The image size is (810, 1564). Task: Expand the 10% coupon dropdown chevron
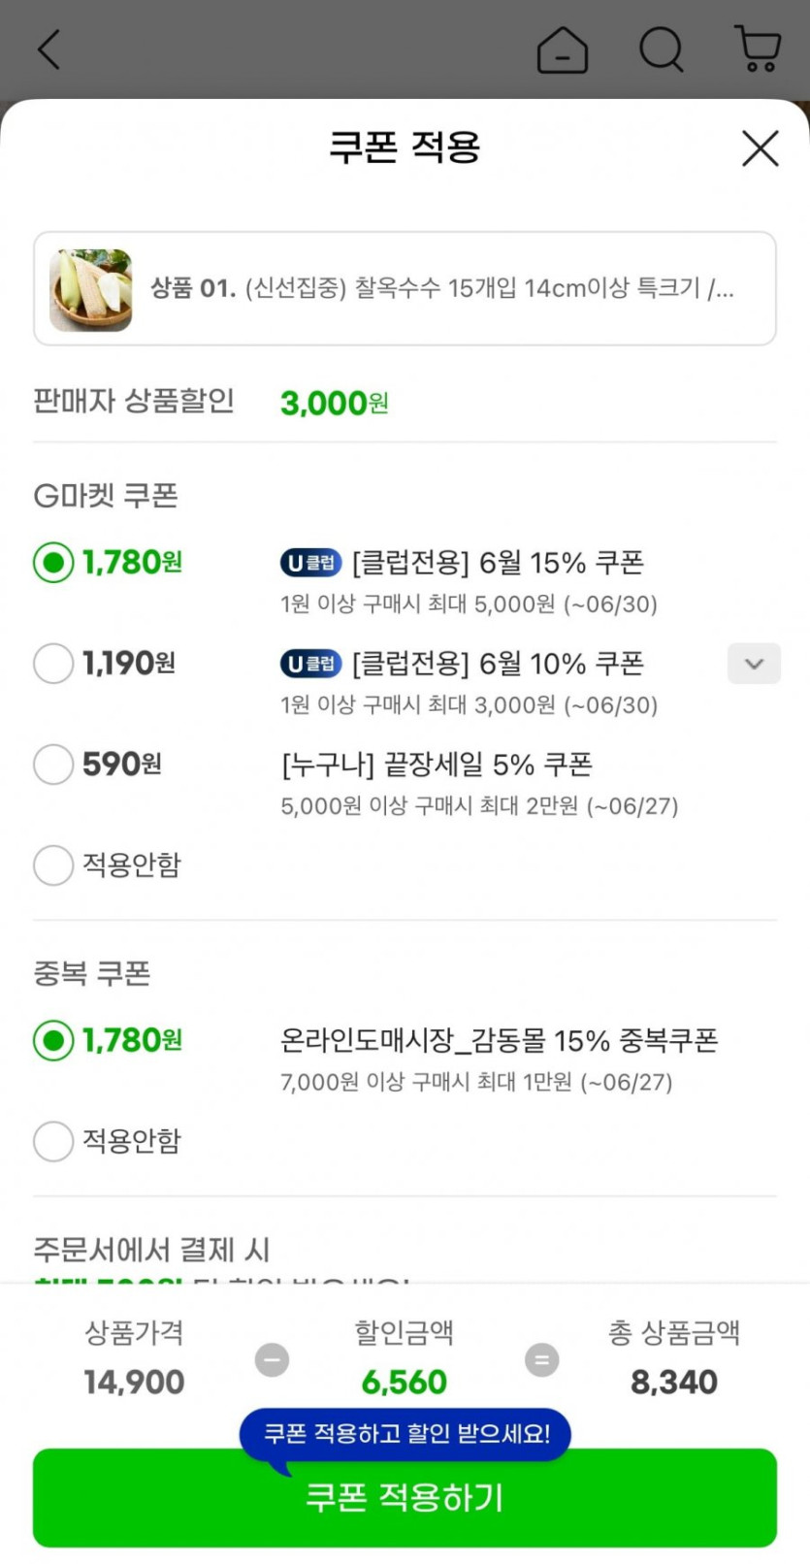pos(754,664)
